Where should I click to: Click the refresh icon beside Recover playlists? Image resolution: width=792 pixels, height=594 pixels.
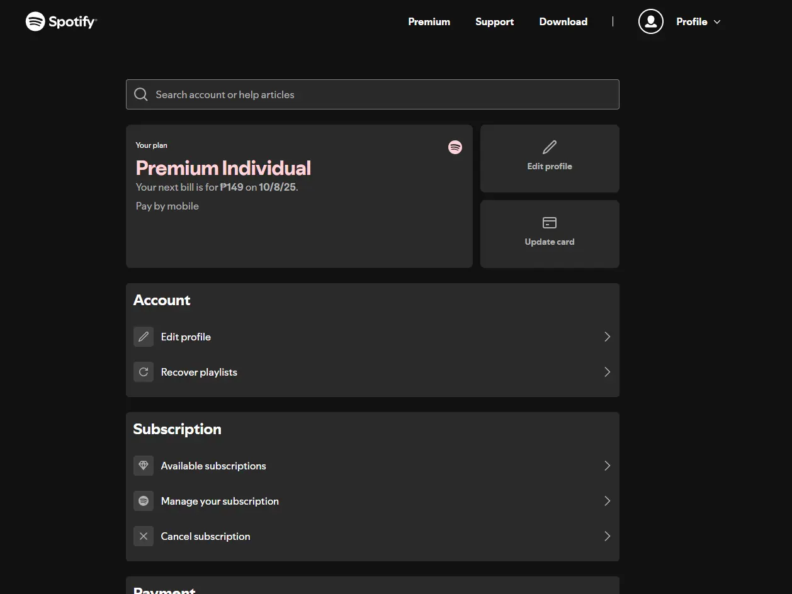tap(144, 372)
